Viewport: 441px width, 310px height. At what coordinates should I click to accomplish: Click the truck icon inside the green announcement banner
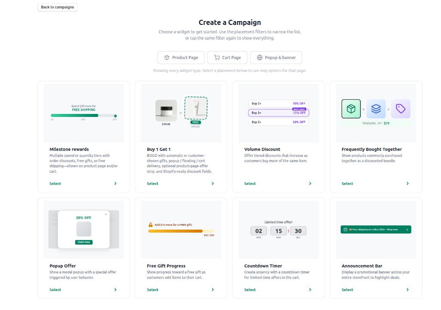[x=351, y=230]
